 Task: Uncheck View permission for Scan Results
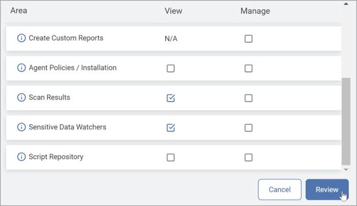171,98
